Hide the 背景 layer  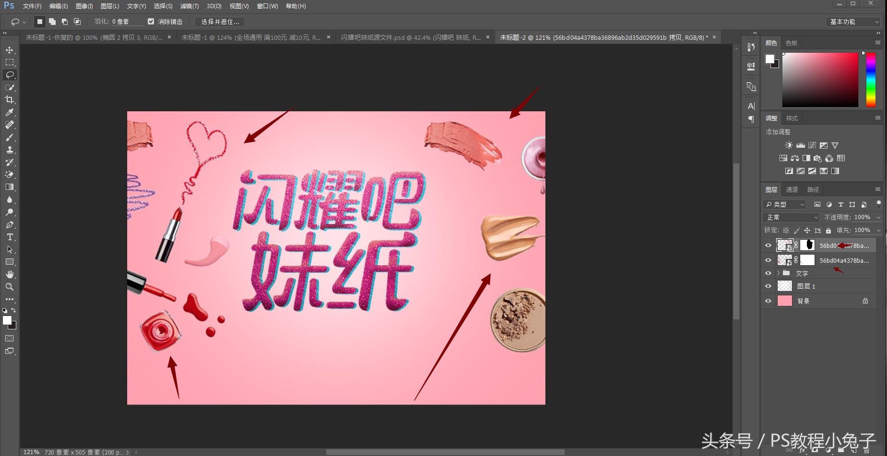point(768,301)
